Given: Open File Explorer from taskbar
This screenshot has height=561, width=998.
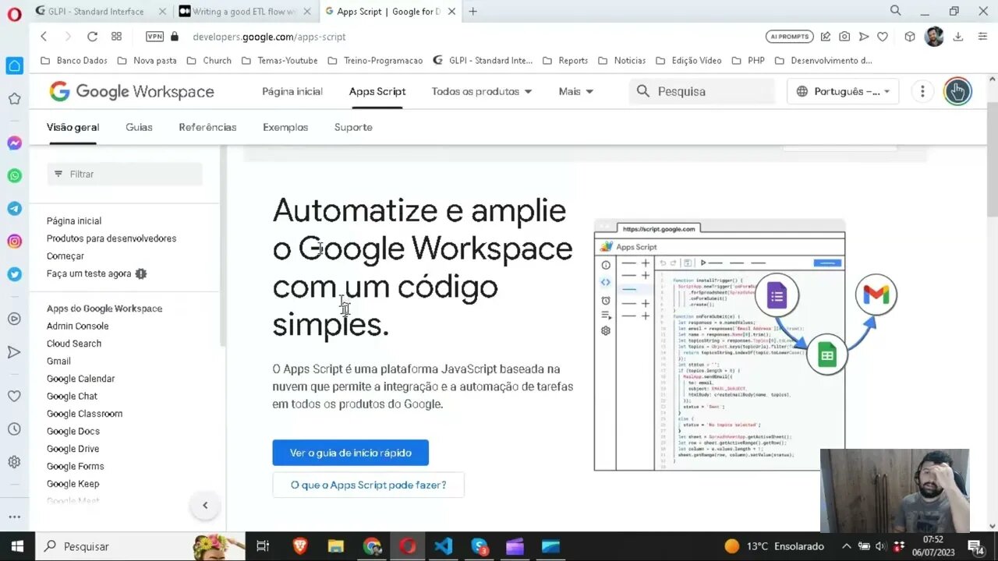Looking at the screenshot, I should 335,546.
